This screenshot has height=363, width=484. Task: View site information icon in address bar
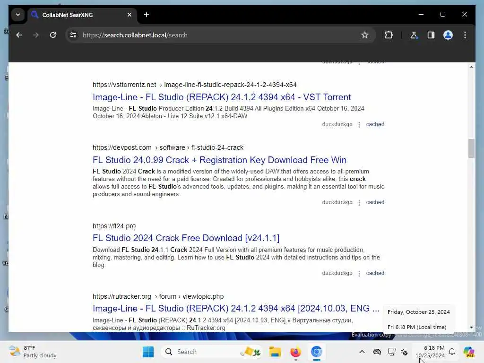coord(73,35)
